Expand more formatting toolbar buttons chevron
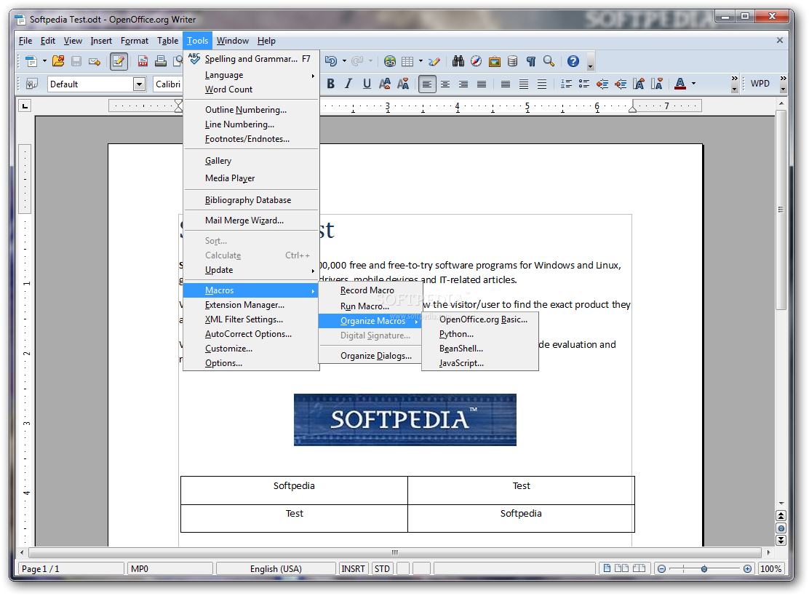The height and width of the screenshot is (596, 809). tap(734, 79)
